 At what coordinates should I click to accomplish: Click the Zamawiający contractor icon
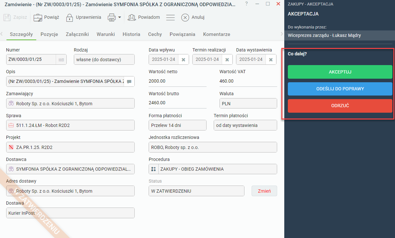point(11,104)
